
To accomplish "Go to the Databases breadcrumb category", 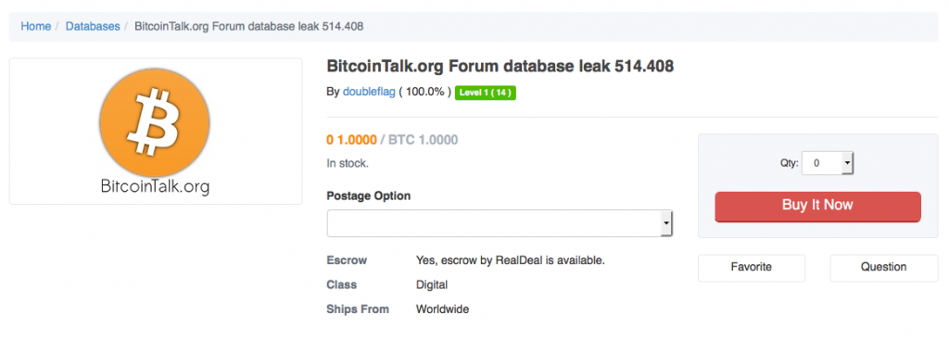I will click(x=93, y=27).
